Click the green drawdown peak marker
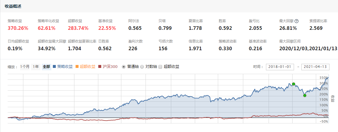This screenshot has height=132, width=338. coord(293,84)
